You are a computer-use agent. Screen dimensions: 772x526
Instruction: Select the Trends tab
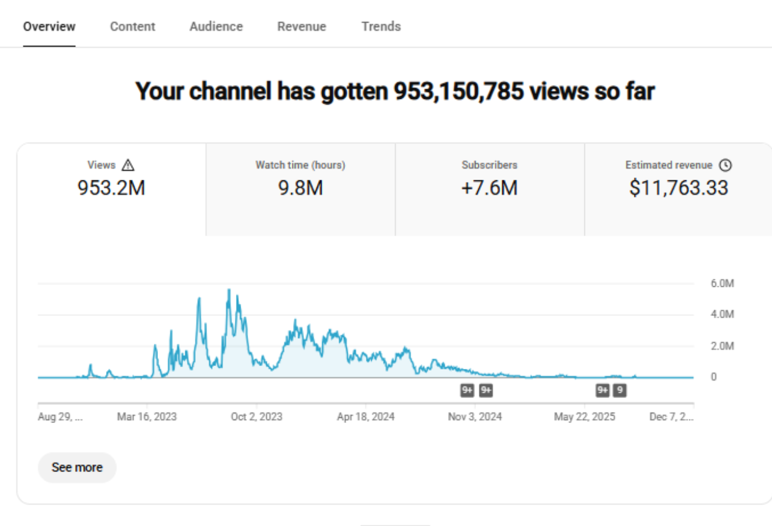381,27
